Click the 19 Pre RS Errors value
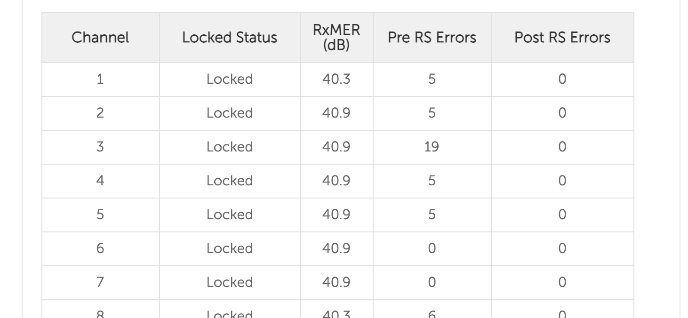Viewport: 688px width, 318px height. (x=432, y=147)
